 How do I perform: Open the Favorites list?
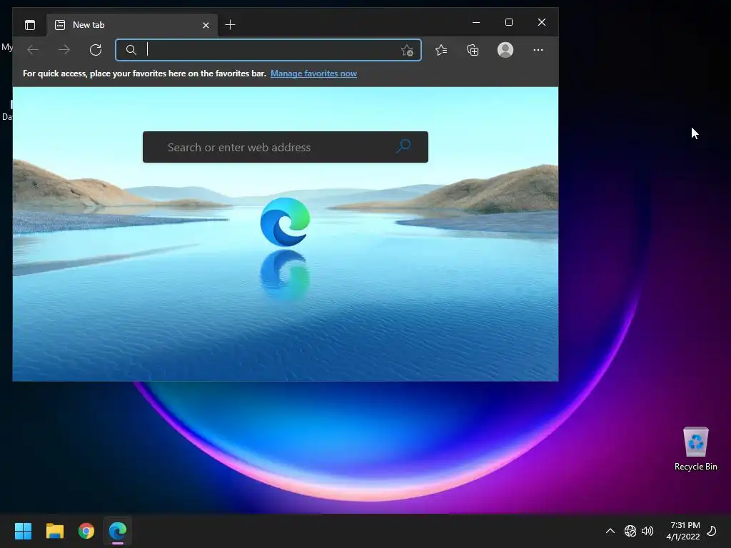click(x=441, y=50)
